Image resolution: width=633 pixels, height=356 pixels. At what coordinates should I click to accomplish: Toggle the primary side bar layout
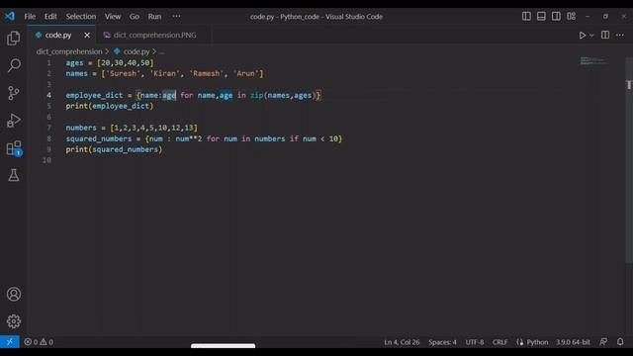[526, 16]
